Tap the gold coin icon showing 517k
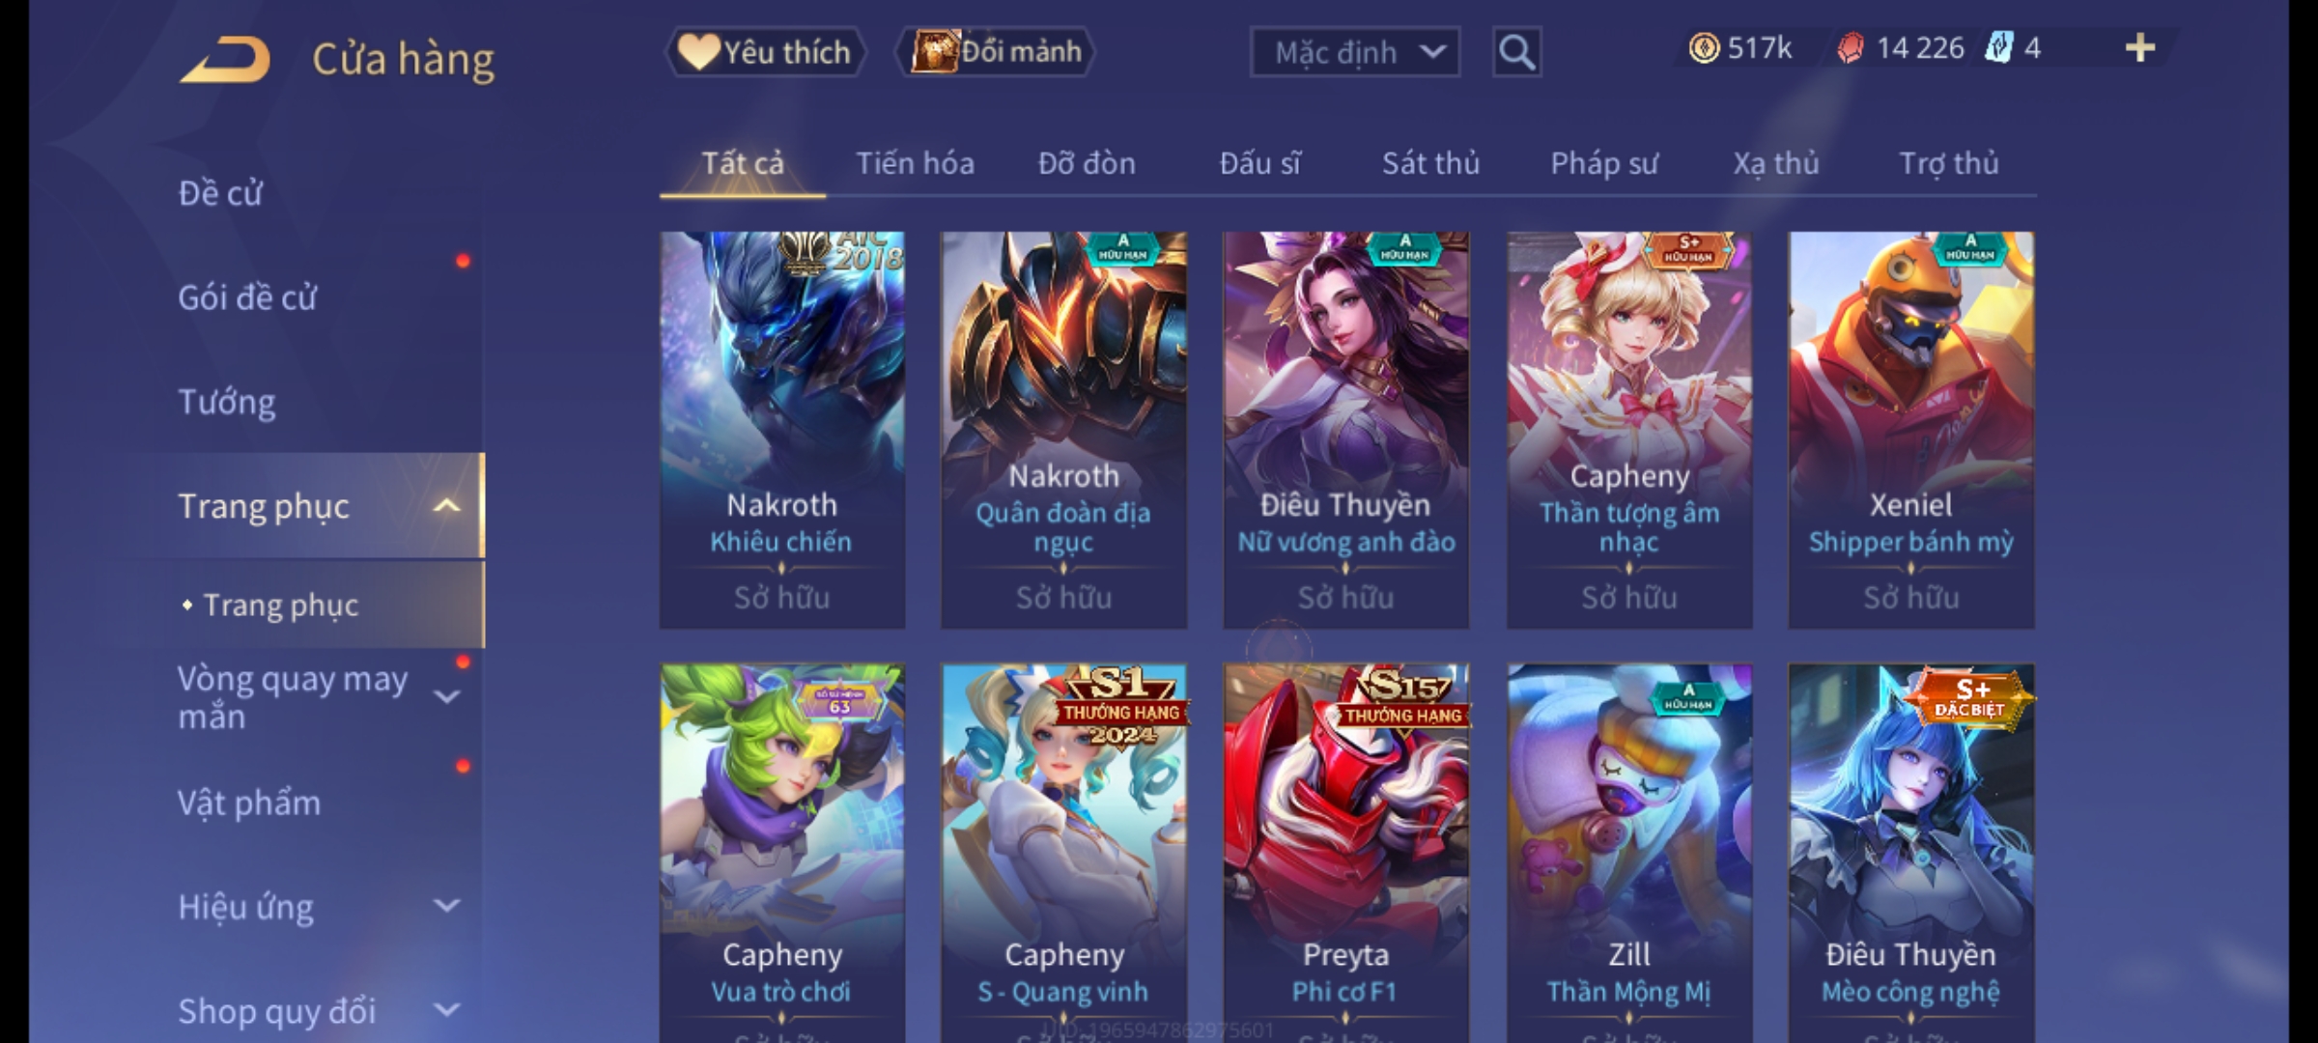 (1704, 48)
